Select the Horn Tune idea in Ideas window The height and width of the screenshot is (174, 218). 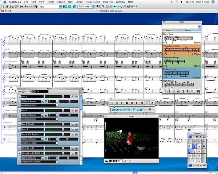[182, 38]
